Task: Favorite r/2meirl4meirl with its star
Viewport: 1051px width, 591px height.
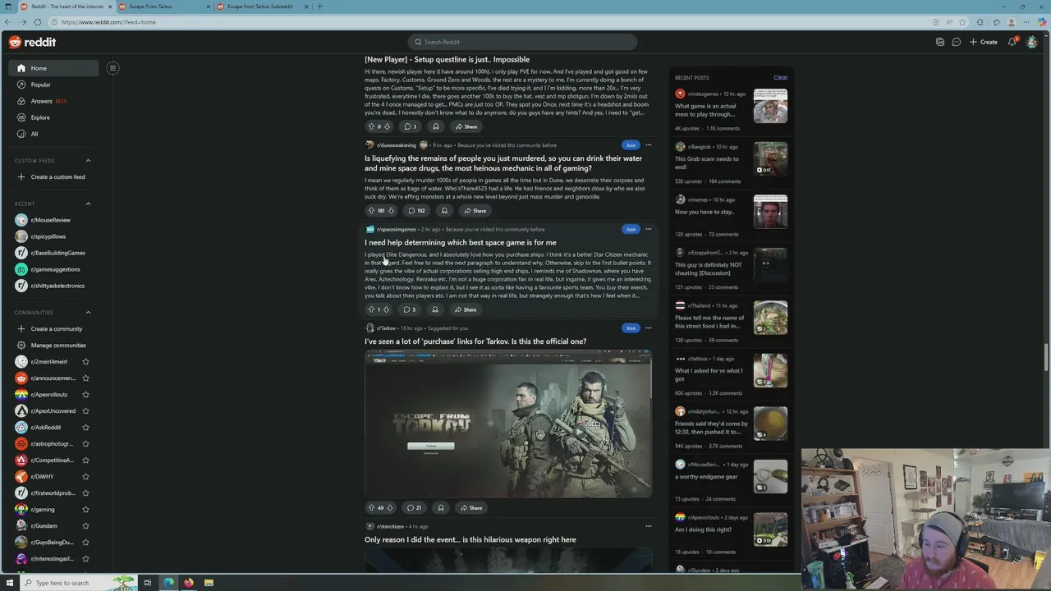Action: coord(85,361)
